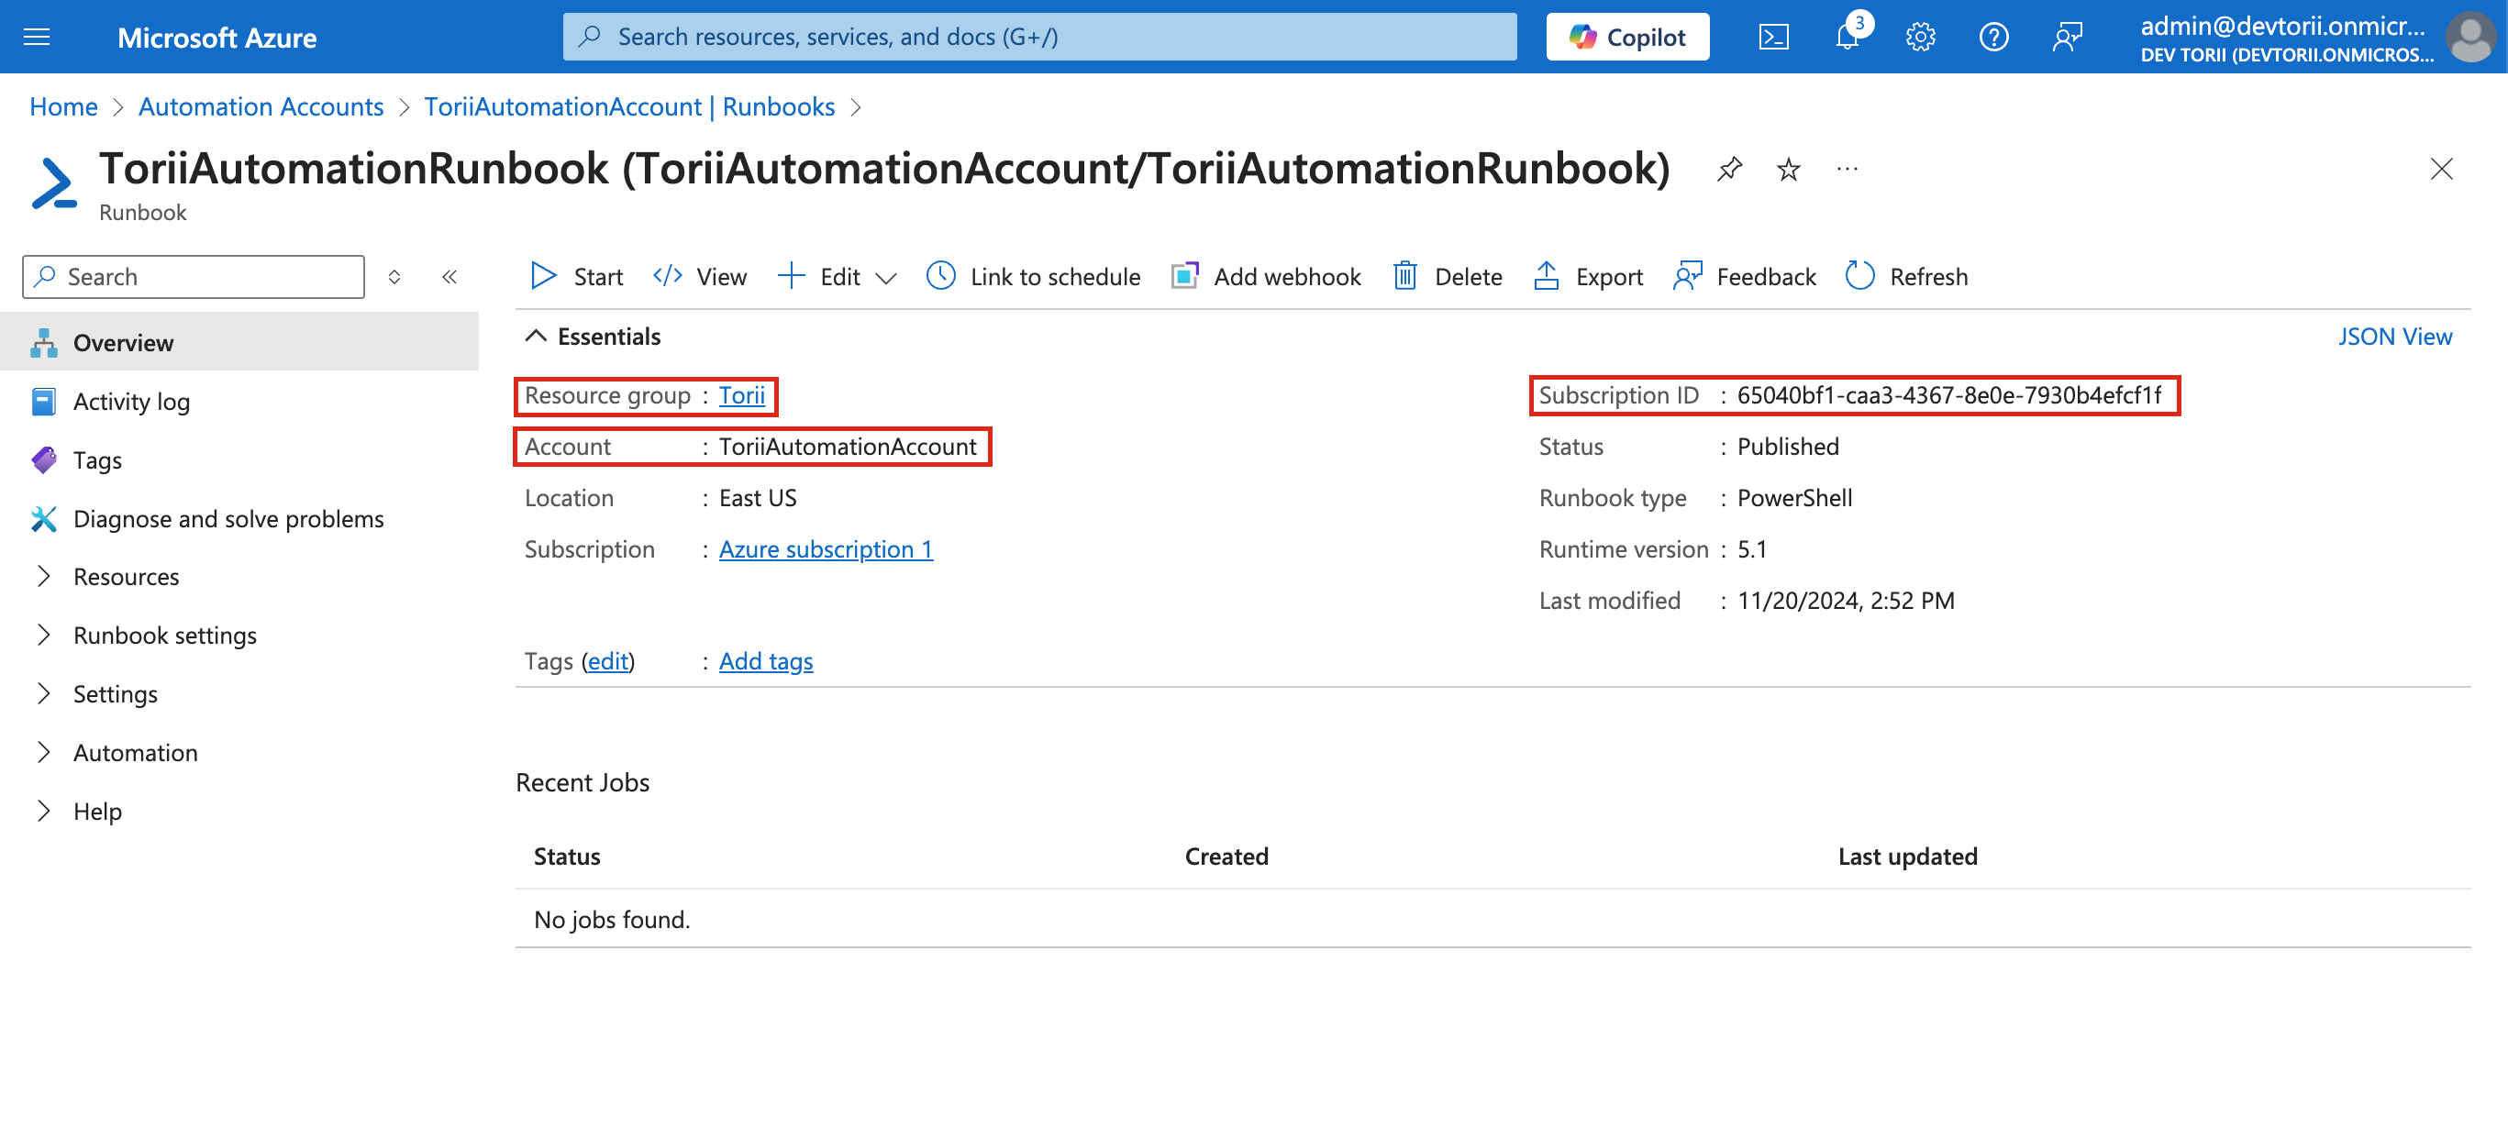Expand the Help section

click(x=239, y=812)
